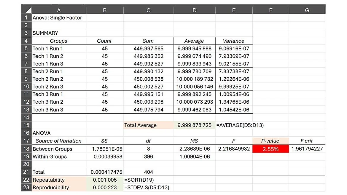347x195 pixels.
Task: Click total SS value 0.000417475
Action: (x=105, y=172)
